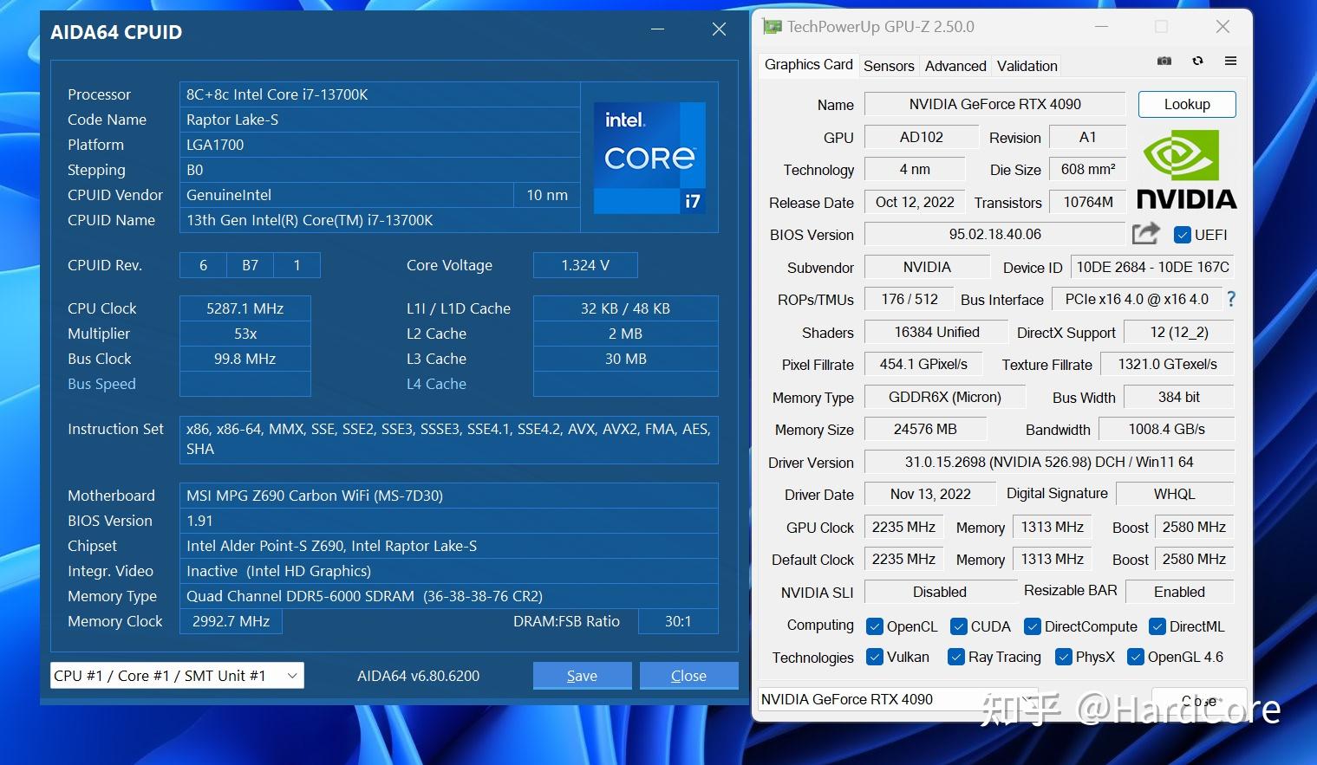Minimize the GPU-Z window
1317x765 pixels.
tap(1102, 27)
